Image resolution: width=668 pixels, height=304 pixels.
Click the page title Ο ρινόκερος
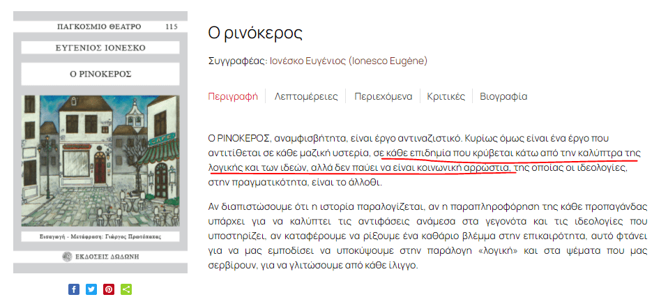[x=255, y=33]
